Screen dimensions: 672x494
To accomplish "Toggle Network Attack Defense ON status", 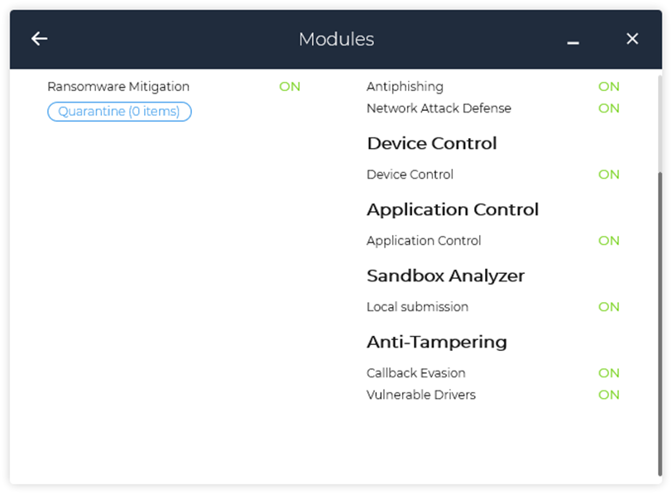I will point(609,108).
